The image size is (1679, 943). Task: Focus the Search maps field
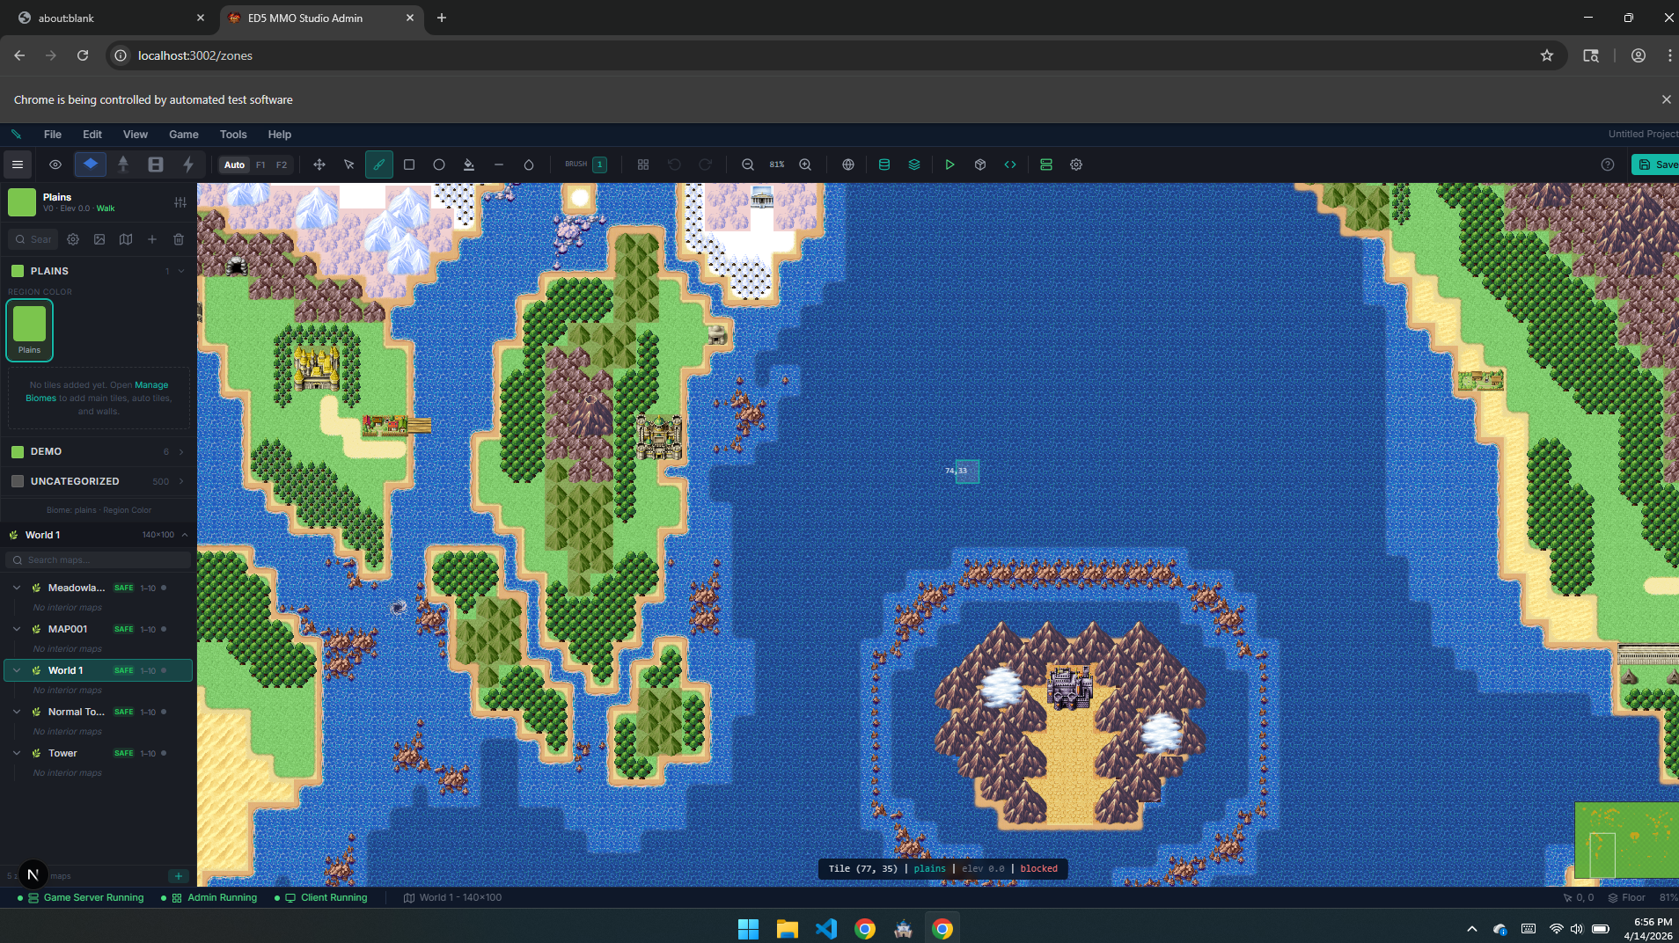tap(99, 560)
